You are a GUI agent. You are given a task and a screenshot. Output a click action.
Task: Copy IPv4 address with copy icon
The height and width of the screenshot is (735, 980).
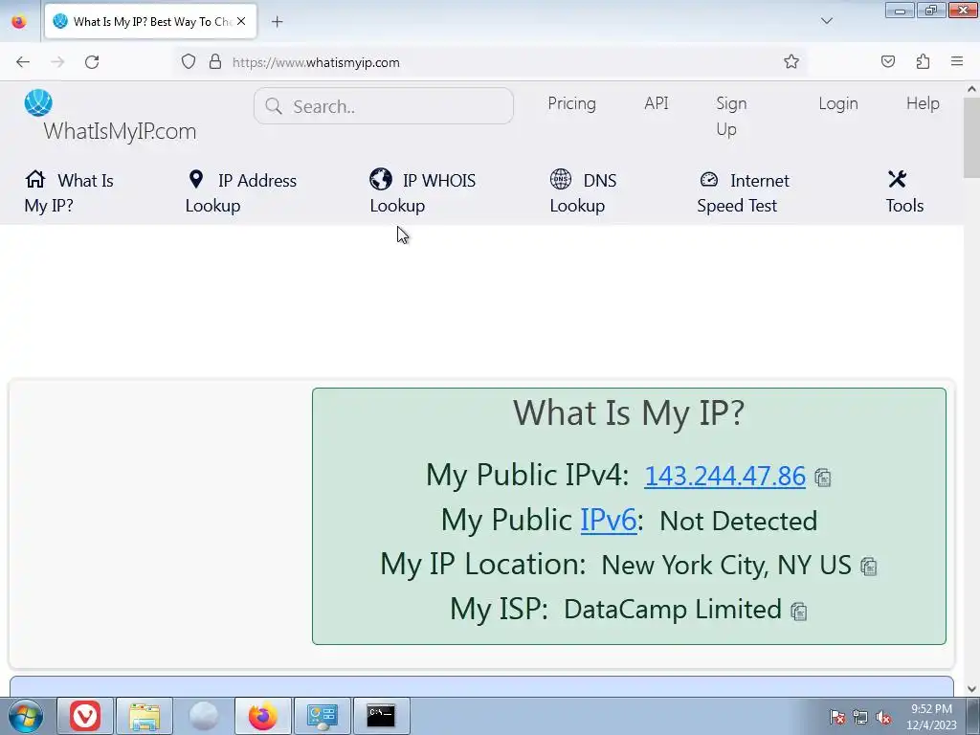pos(822,479)
